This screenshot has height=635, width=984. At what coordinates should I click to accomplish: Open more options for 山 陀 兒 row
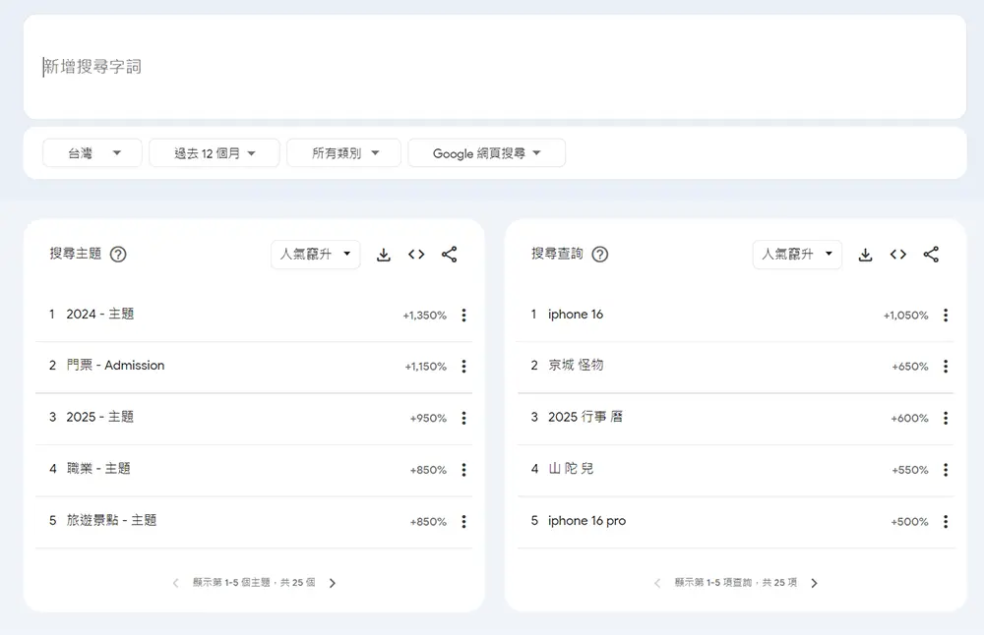946,470
